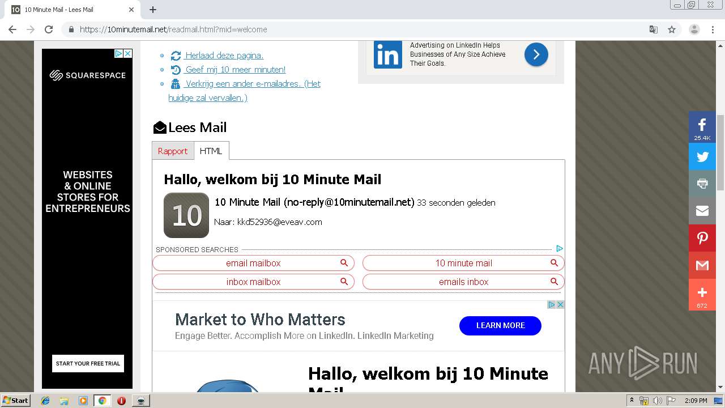Click the 10 Minute Mail sender logo
Viewport: 725px width, 408px height.
coord(186,215)
